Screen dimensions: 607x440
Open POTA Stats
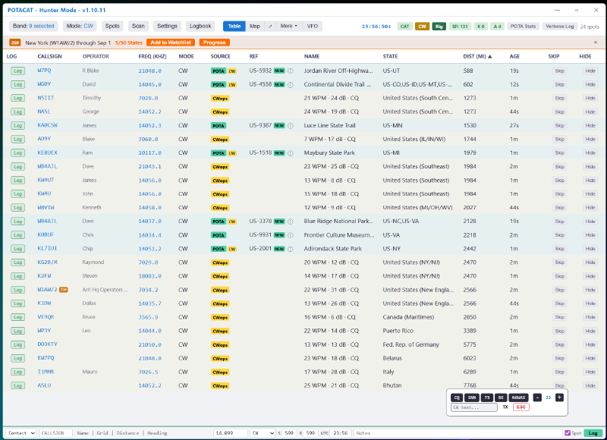click(x=523, y=27)
